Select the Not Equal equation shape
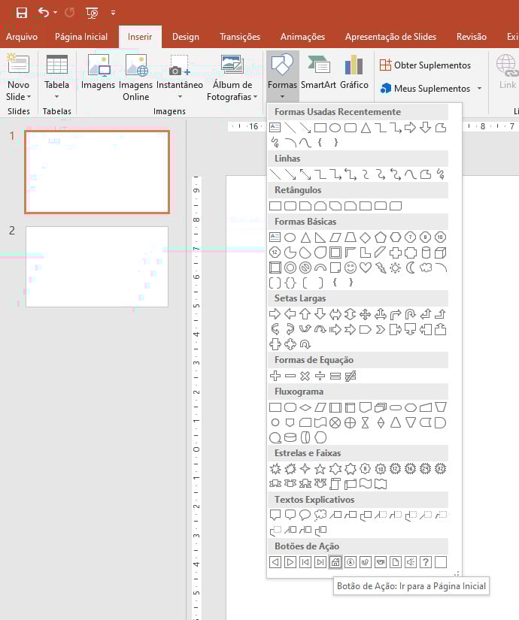The height and width of the screenshot is (620, 519). point(351,376)
